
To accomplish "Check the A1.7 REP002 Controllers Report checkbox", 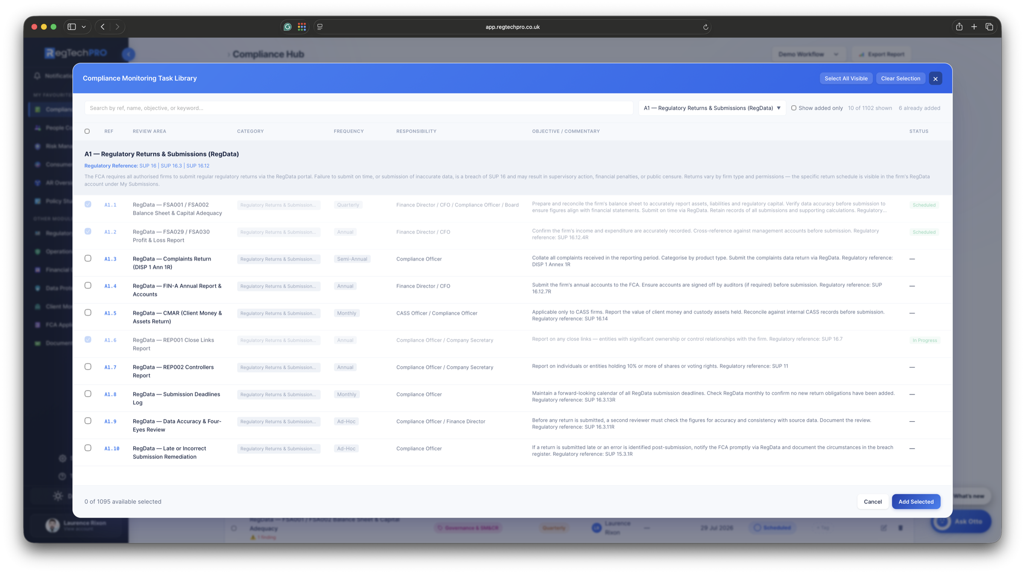I will (88, 367).
